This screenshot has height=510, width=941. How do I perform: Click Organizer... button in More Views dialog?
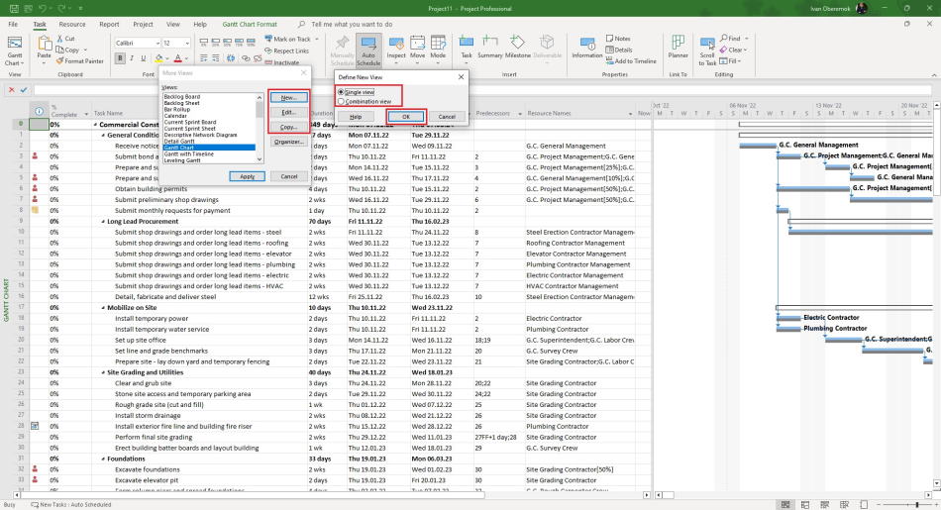pos(288,143)
